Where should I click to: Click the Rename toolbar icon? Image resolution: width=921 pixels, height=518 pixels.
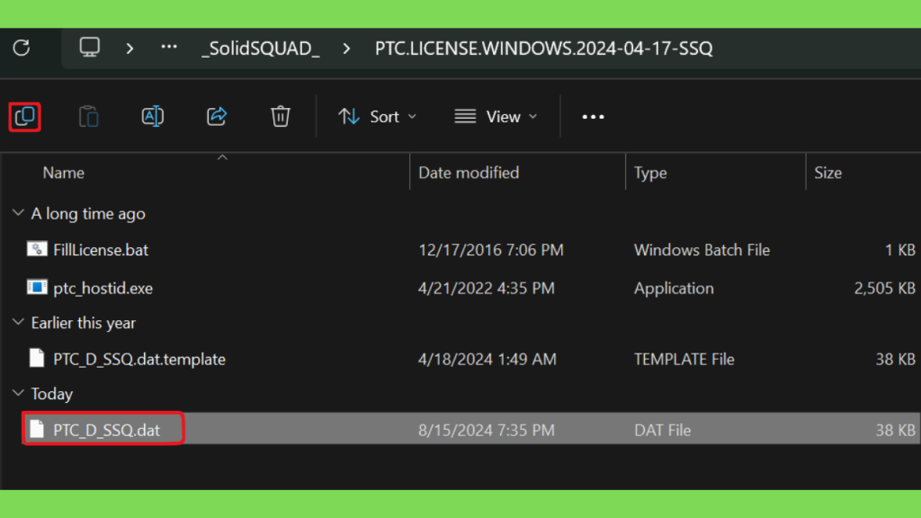[x=153, y=116]
